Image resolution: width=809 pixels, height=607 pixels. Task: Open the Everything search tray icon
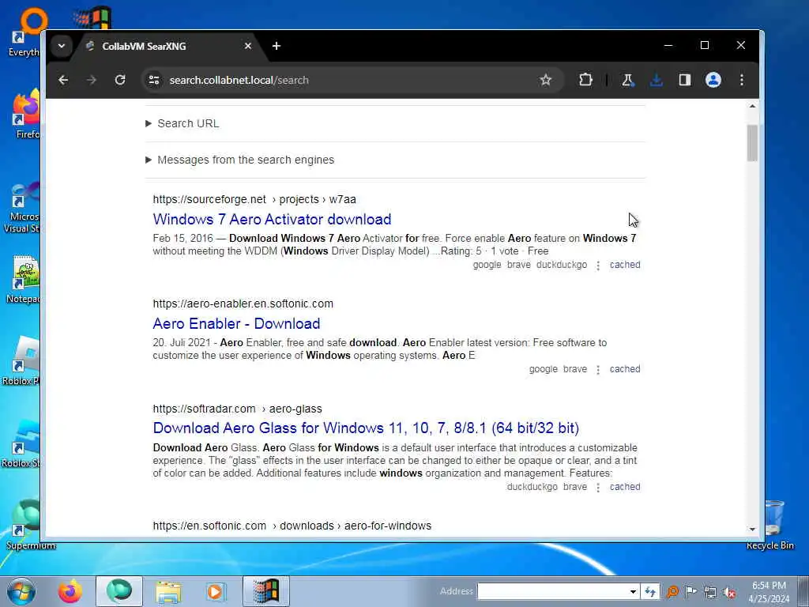(672, 591)
